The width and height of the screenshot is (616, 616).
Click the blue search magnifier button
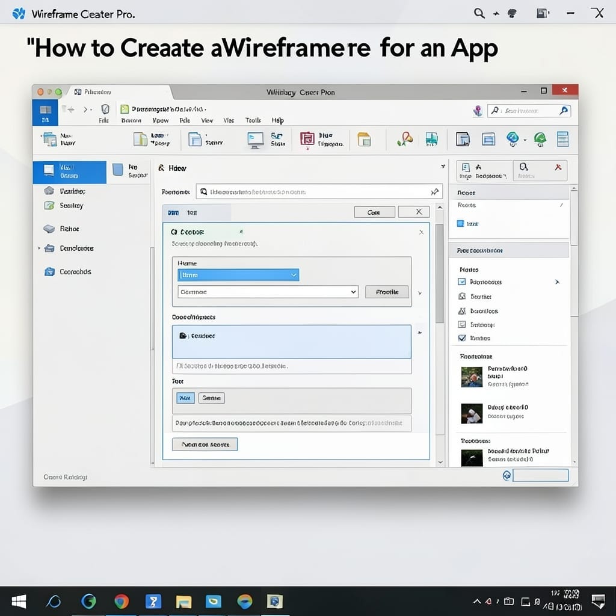[564, 111]
